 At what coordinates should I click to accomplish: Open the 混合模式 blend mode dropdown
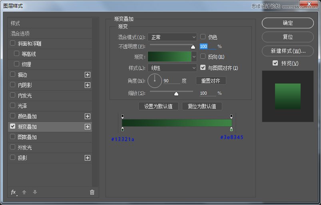pos(172,37)
